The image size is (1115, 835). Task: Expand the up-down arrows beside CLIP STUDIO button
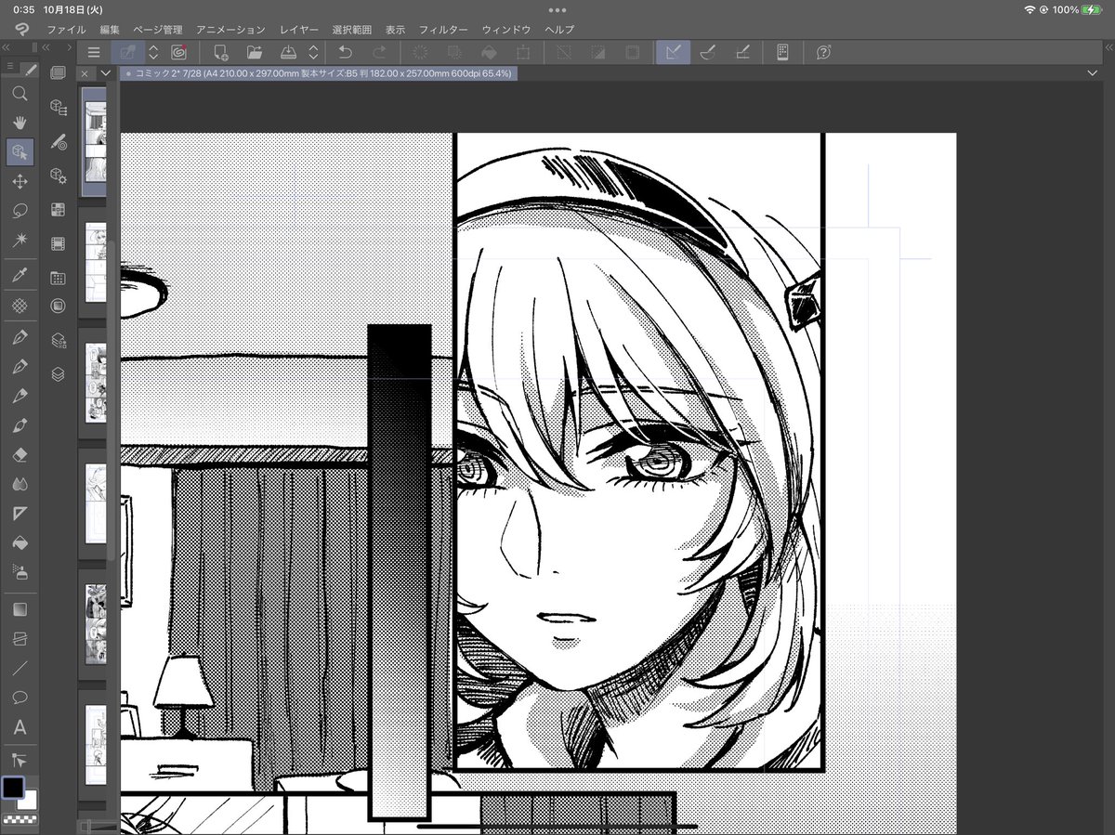pyautogui.click(x=154, y=53)
